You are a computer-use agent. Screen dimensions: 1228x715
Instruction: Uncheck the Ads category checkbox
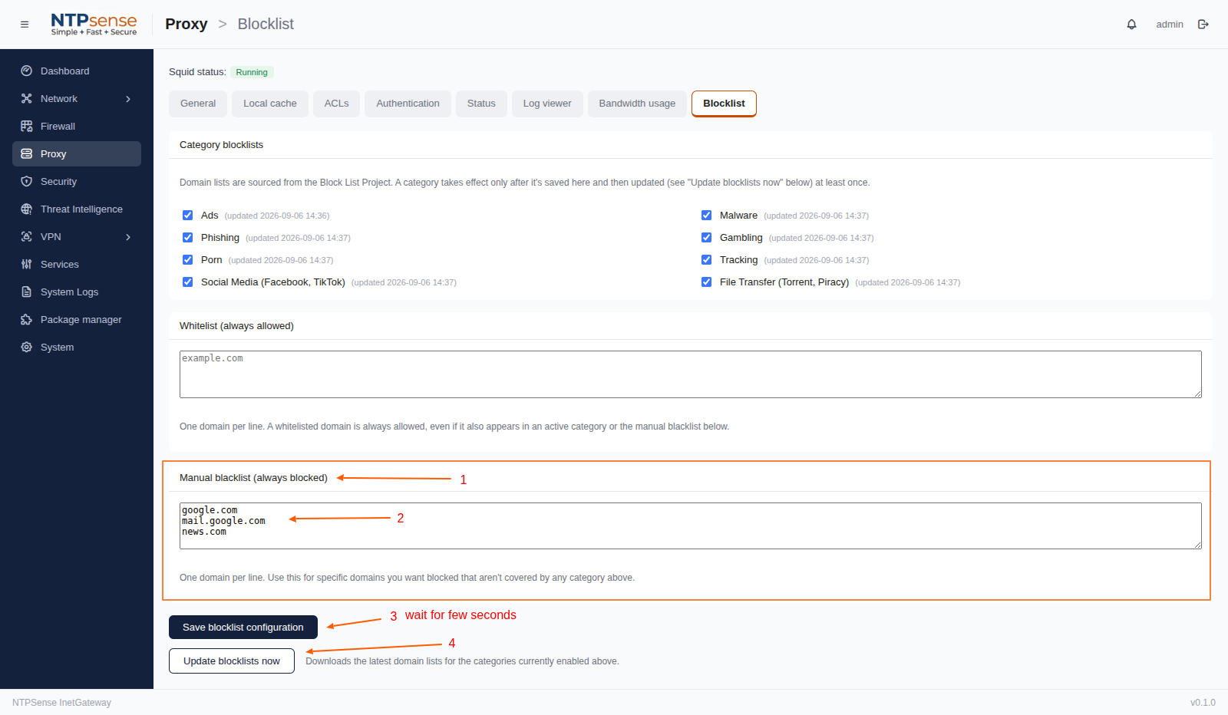pos(187,216)
